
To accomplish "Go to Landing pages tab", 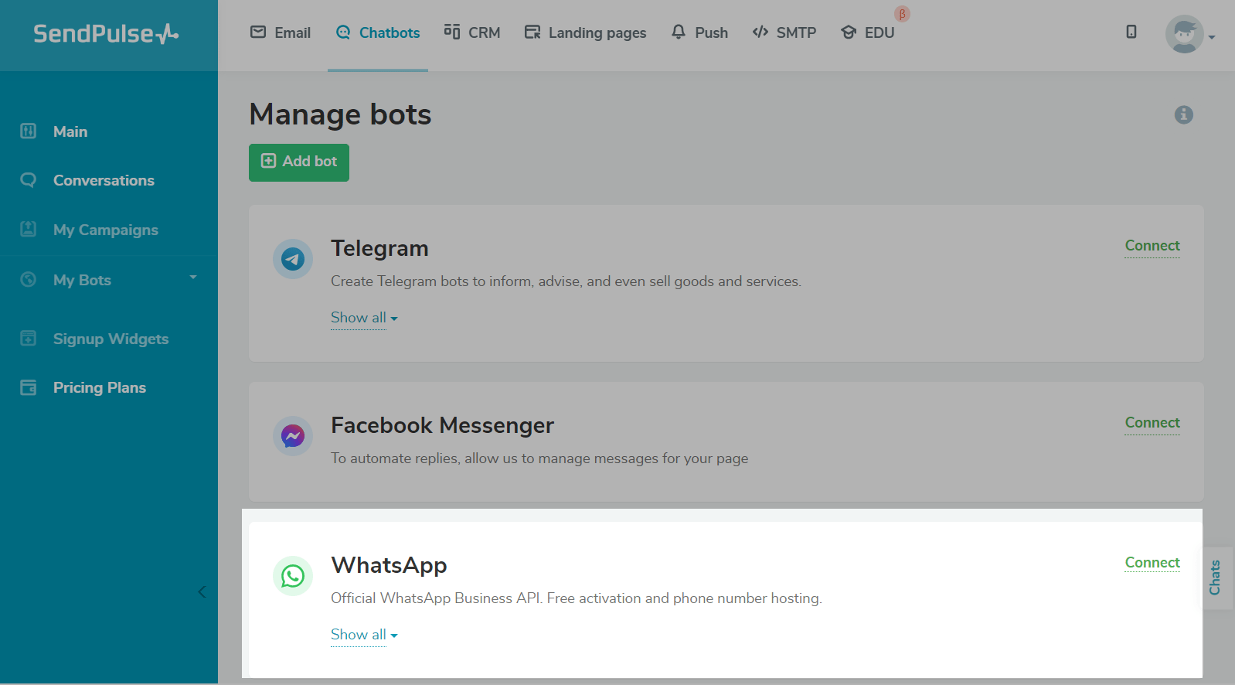I will pyautogui.click(x=585, y=32).
